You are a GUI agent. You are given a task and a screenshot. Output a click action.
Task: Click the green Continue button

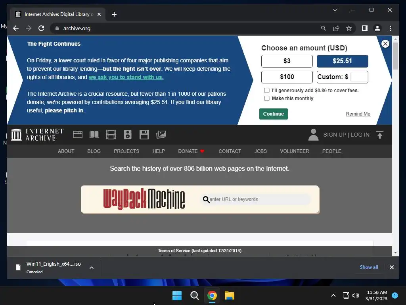(x=274, y=114)
